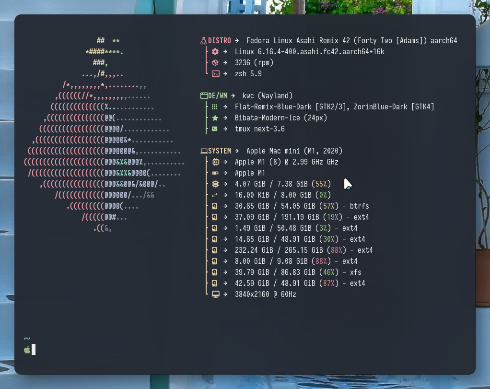Click the disk icon on the btrfs row

214,206
